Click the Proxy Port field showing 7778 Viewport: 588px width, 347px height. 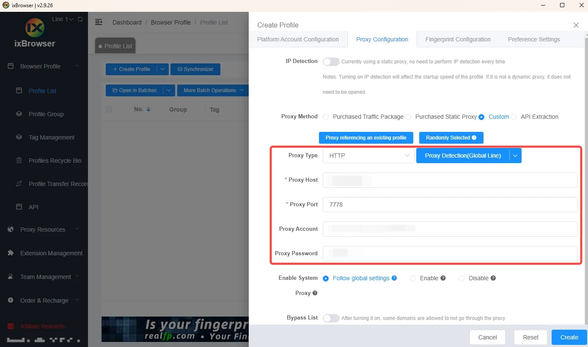click(x=450, y=205)
